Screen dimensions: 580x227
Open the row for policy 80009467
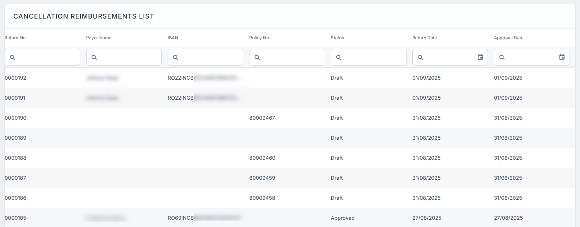(x=262, y=118)
